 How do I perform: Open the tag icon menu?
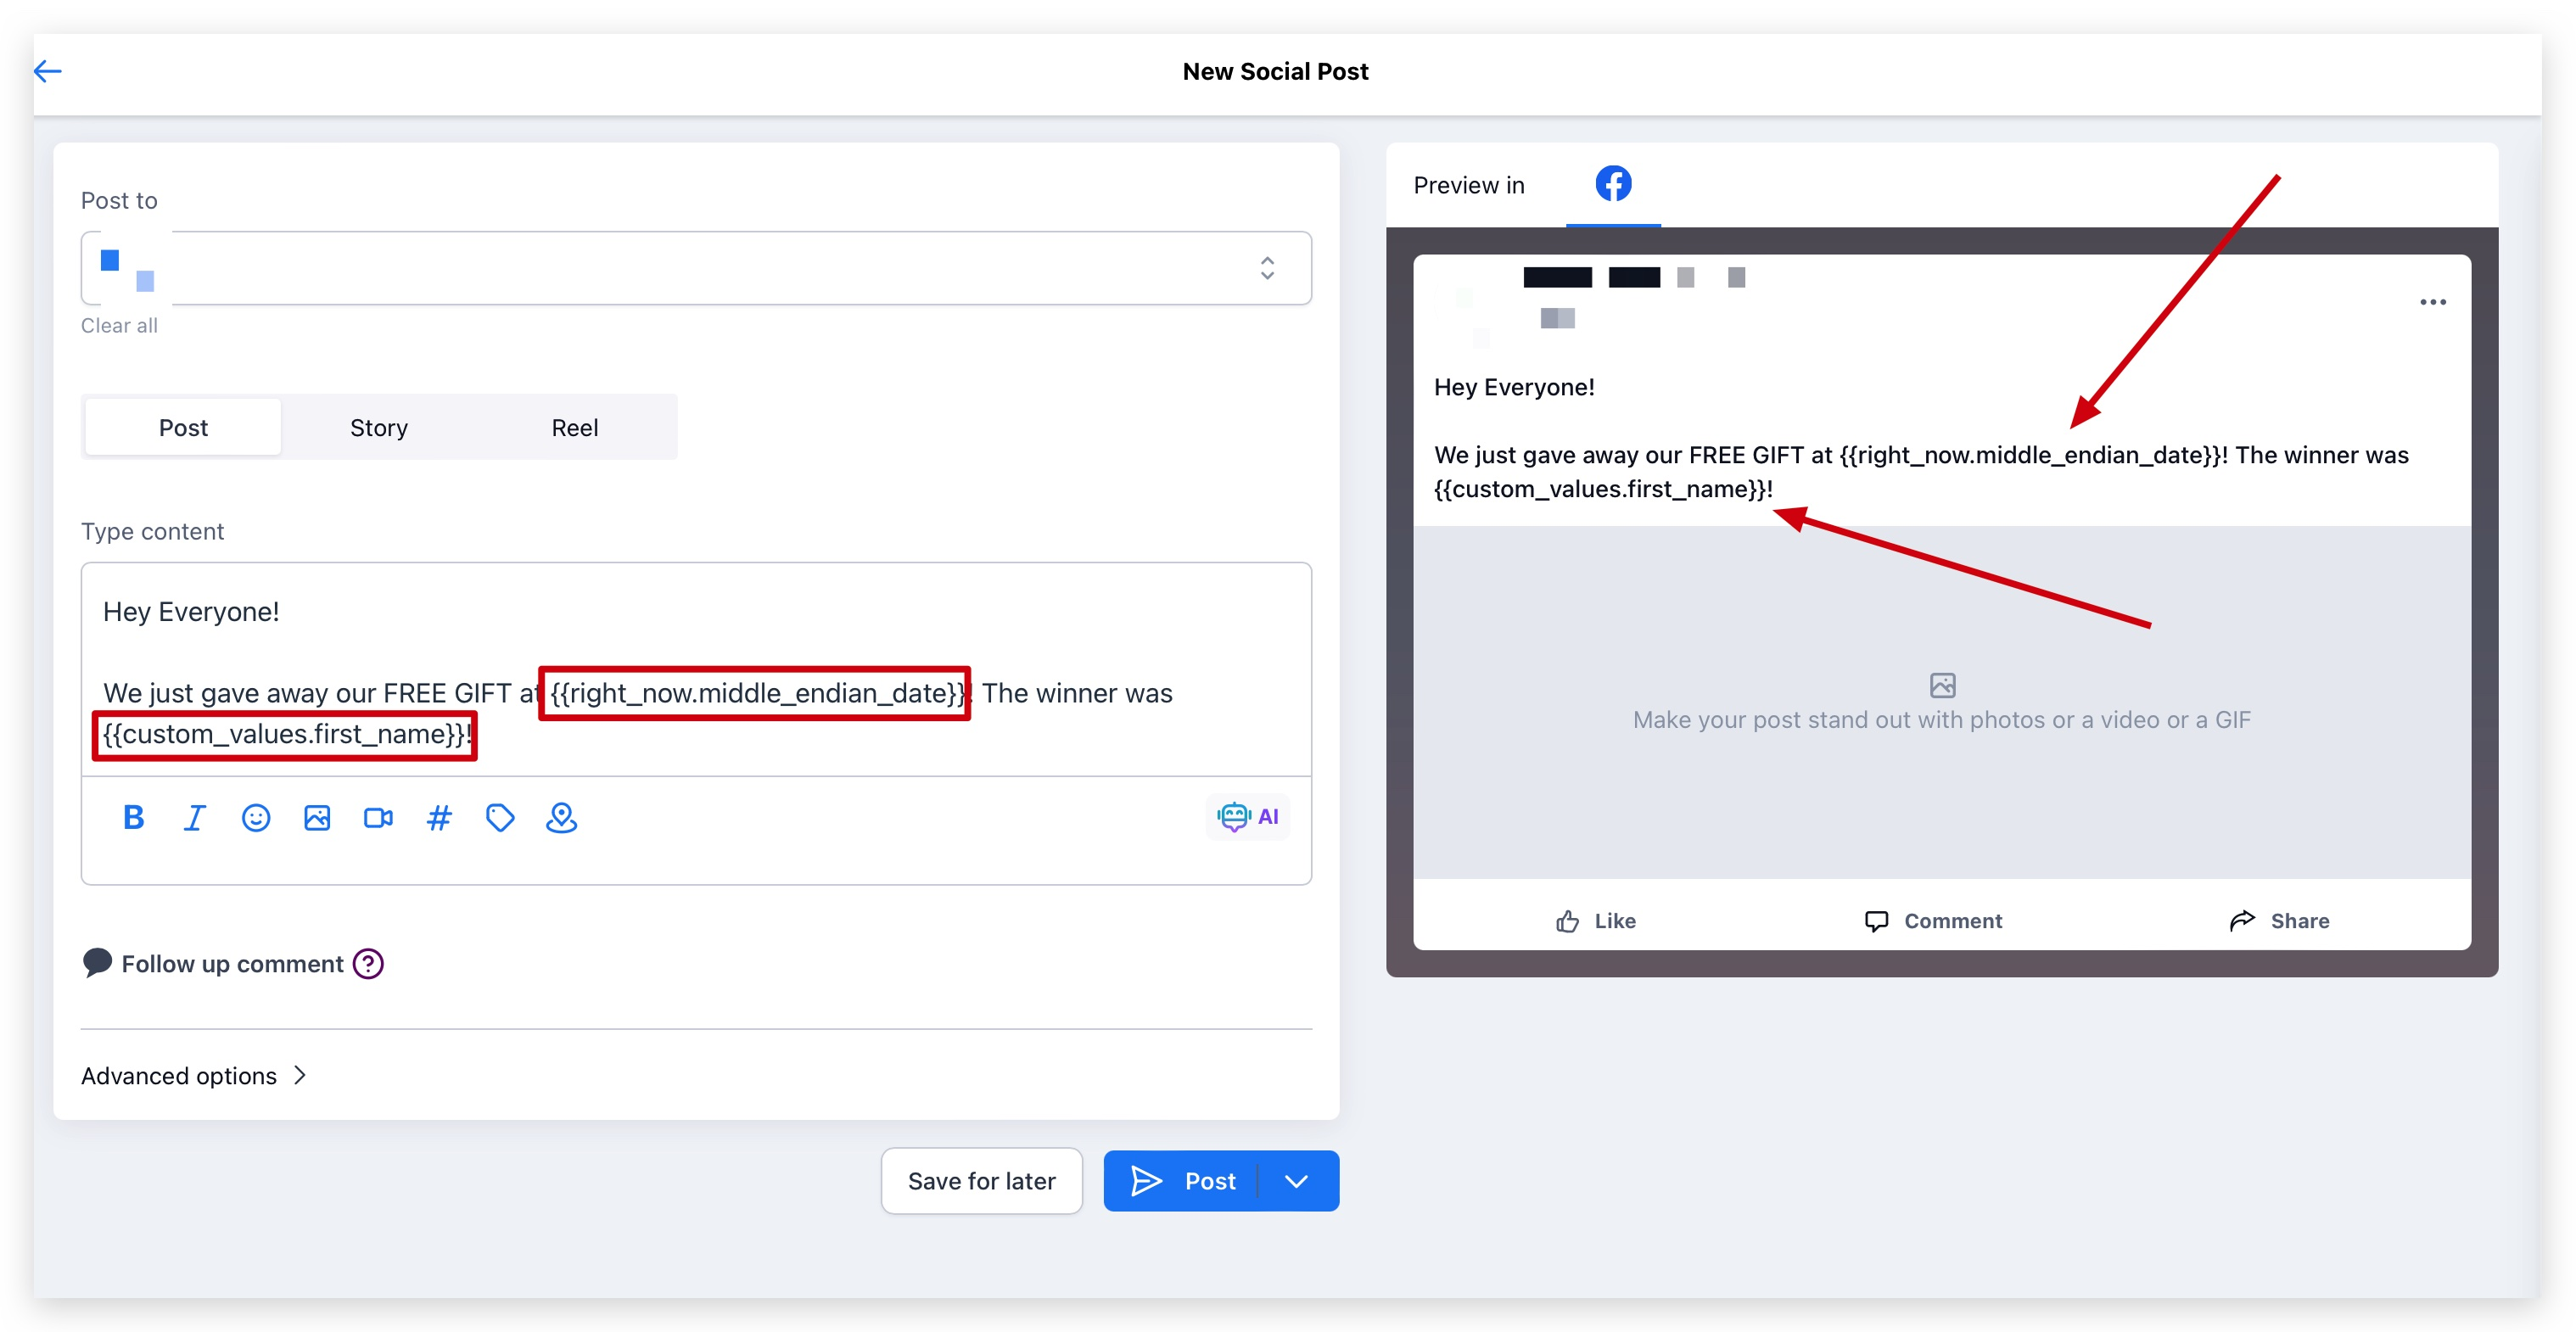point(500,817)
